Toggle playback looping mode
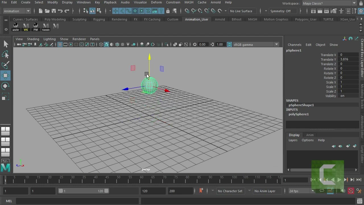 322,191
